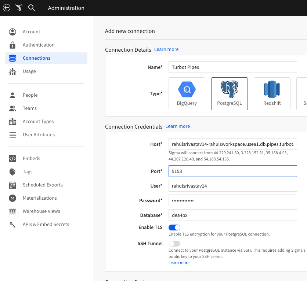Click the Connections database icon
Screen dimensions: 307x281
(12, 58)
